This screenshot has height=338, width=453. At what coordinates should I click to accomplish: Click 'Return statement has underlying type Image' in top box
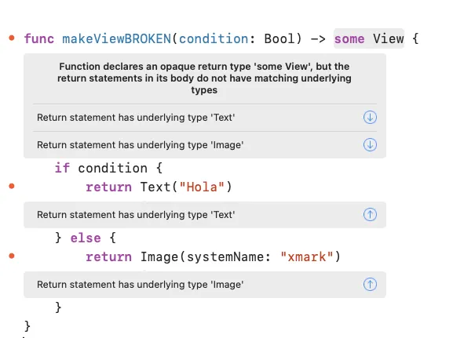[x=140, y=144]
